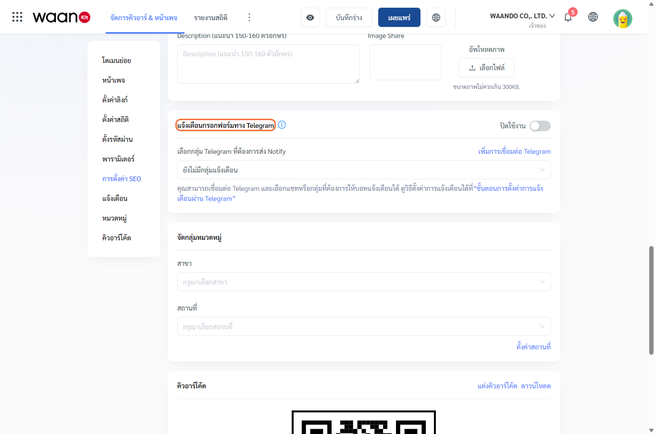Switch to จัดการคิวอาร์ & หน้าเพจ tab
The height and width of the screenshot is (434, 655).
(x=144, y=18)
